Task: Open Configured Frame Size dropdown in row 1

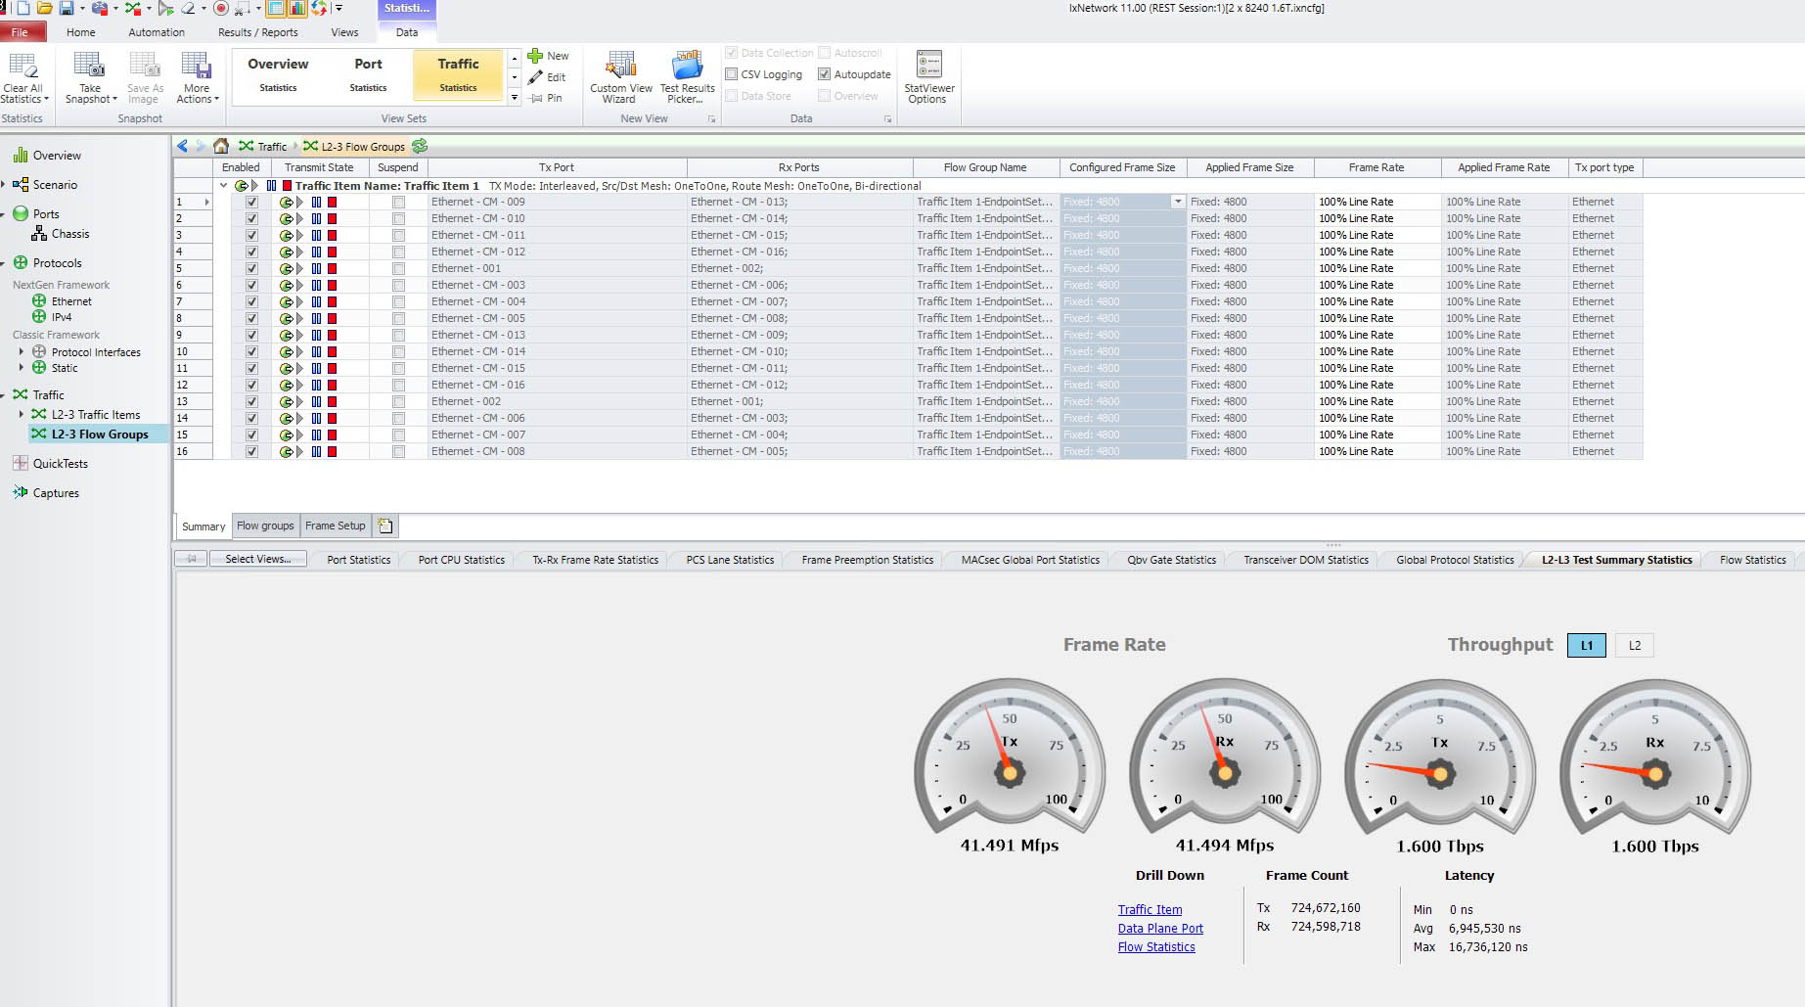Action: (1177, 202)
